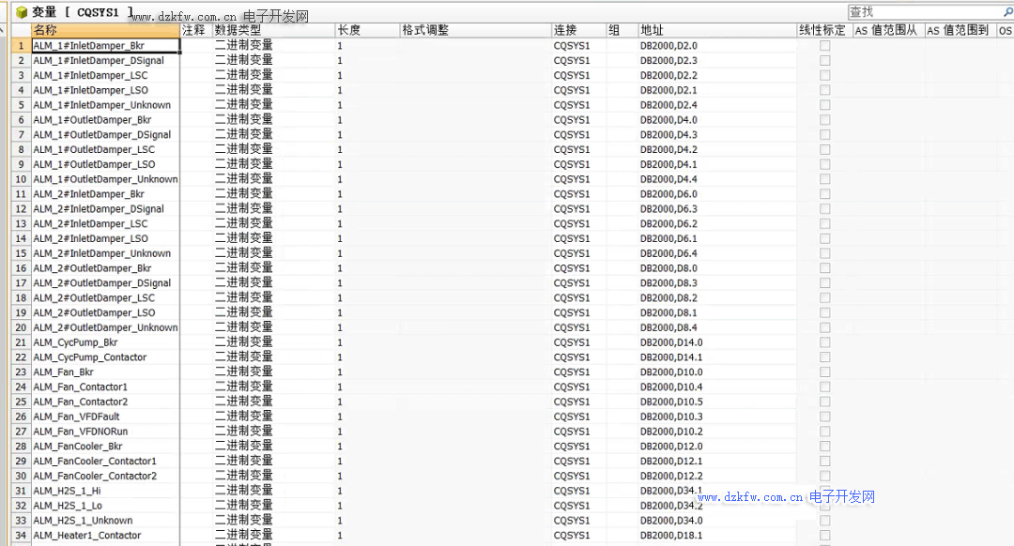Tick 线性标定 checkbox for ALM_2#OutletDamper_LSO row
Viewport: 1014px width, 546px height.
(825, 312)
